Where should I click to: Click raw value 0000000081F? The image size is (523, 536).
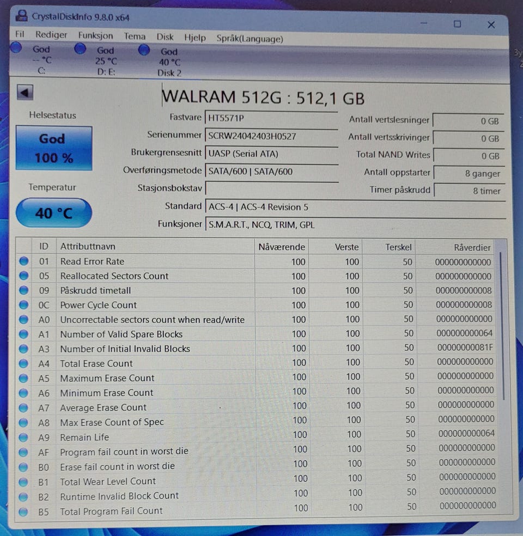coord(465,348)
